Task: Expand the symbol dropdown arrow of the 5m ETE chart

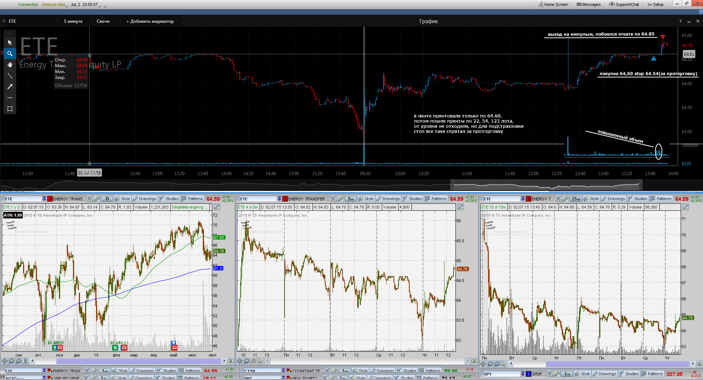Action: (279, 199)
